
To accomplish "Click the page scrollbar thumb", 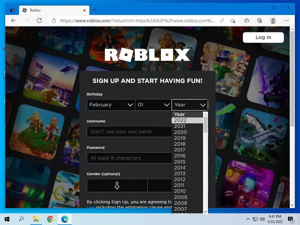I will pyautogui.click(x=292, y=79).
